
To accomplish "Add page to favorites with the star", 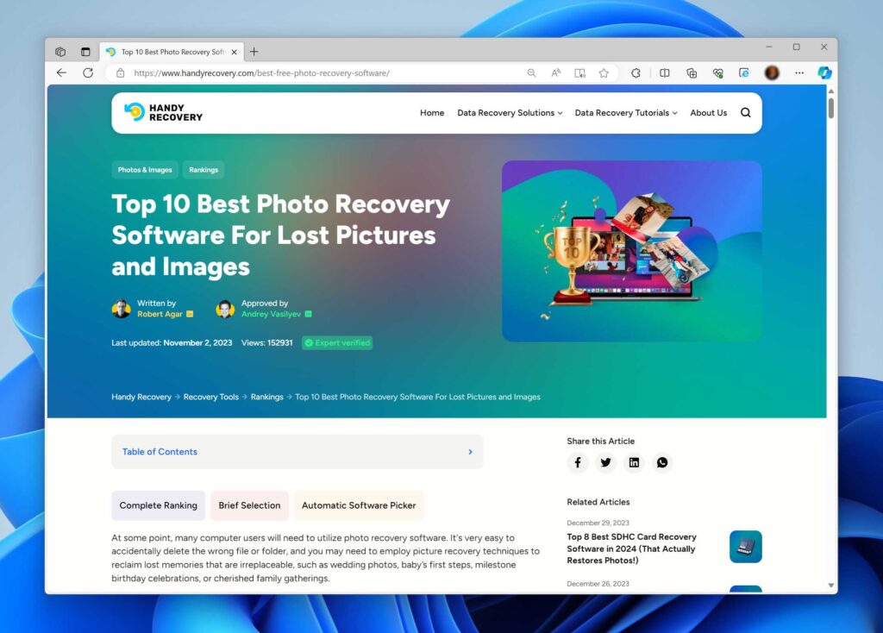I will (604, 73).
